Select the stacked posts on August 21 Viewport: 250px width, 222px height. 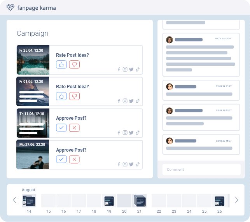(140, 201)
